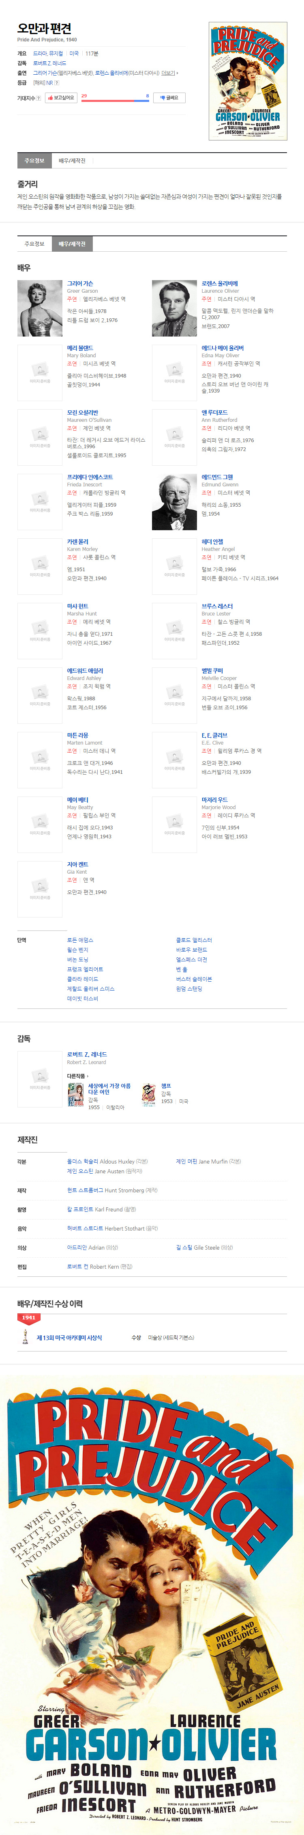Image resolution: width=304 pixels, height=1835 pixels.
Task: Open director link 로버트 Z. 레너드 at top
Action: pos(49,63)
